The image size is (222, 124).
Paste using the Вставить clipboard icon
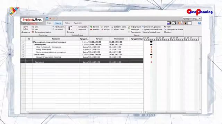[70, 29]
